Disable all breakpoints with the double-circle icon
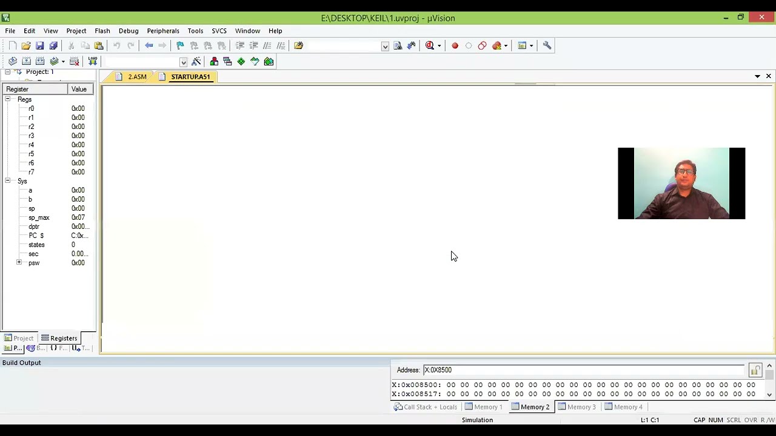This screenshot has width=776, height=436. tap(482, 45)
